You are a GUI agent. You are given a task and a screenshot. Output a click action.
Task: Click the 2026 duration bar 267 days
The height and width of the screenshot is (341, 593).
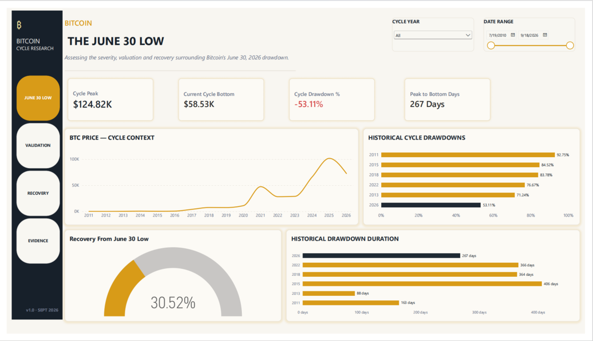[x=381, y=256]
